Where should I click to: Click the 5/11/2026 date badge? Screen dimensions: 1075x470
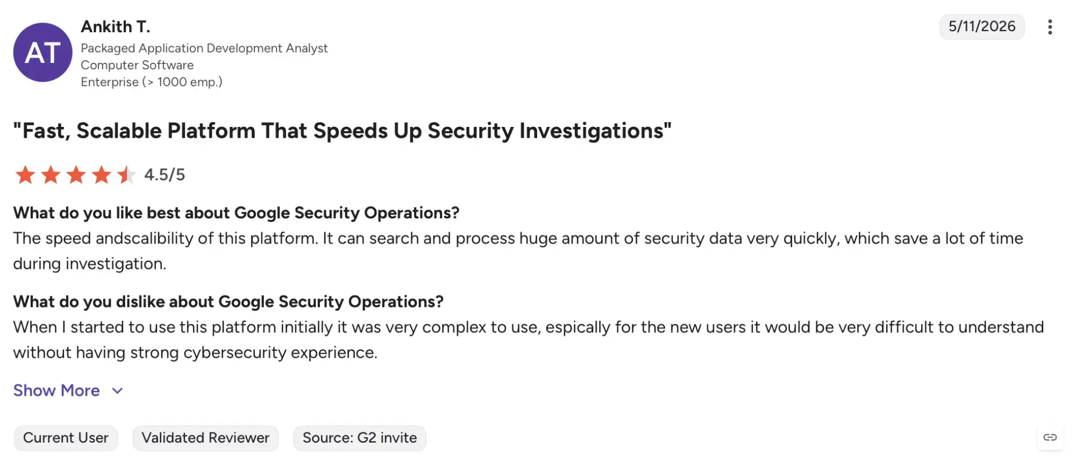981,26
